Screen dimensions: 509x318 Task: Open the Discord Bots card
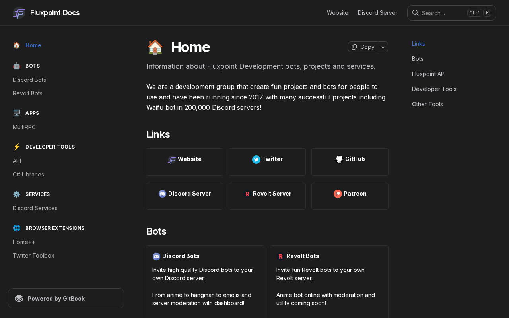(x=205, y=282)
